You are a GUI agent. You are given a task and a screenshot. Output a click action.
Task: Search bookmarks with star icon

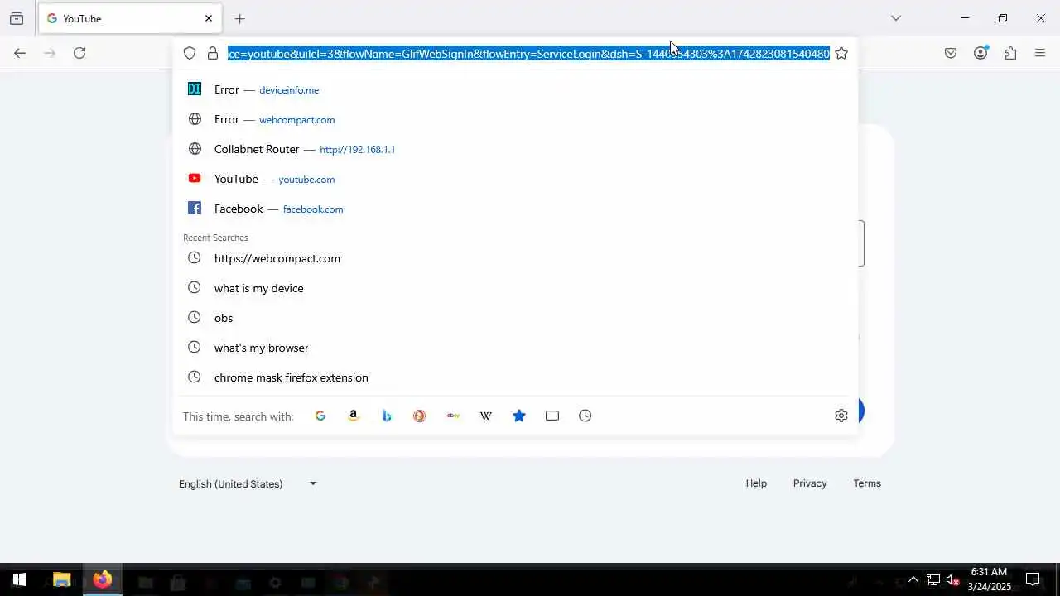519,416
